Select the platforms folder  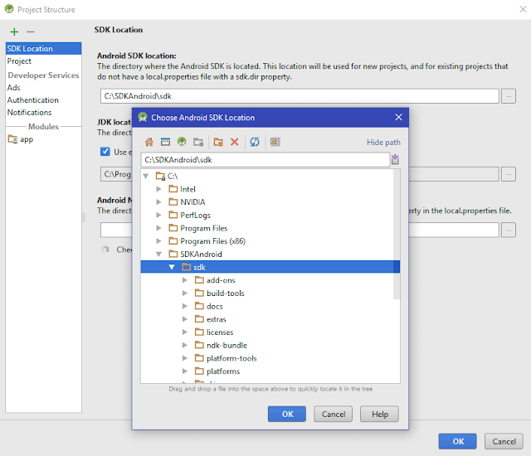(223, 371)
